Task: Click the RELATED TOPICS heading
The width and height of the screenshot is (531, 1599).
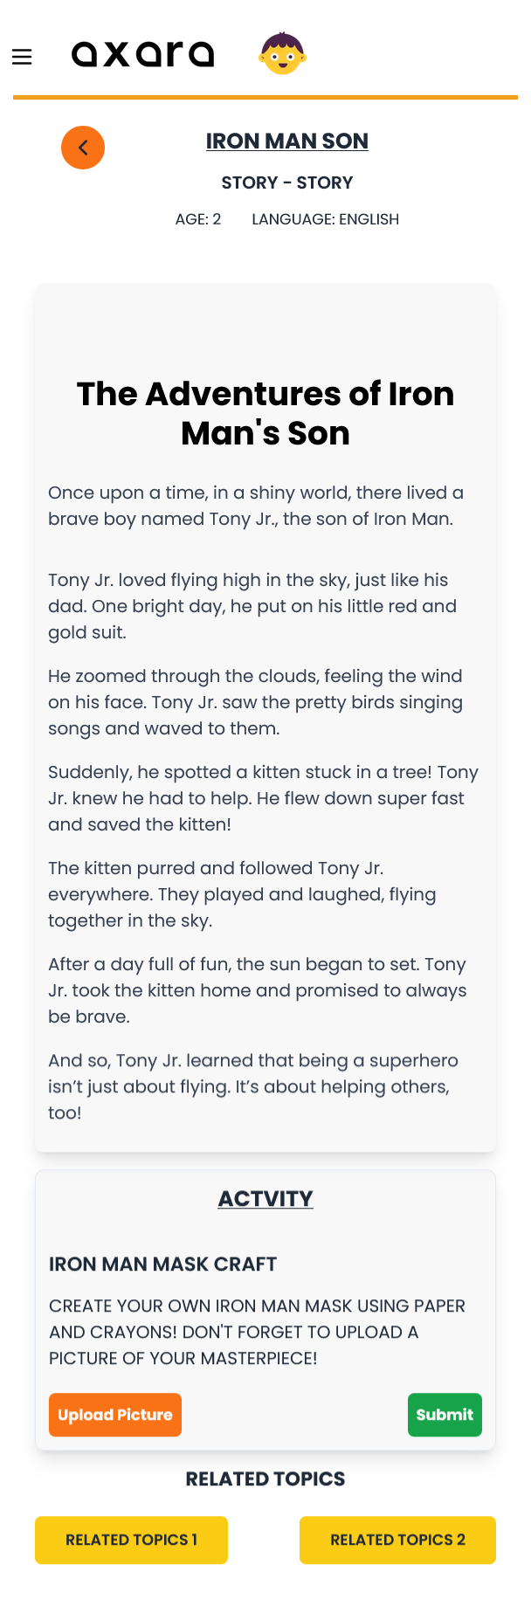Action: pos(265,1479)
